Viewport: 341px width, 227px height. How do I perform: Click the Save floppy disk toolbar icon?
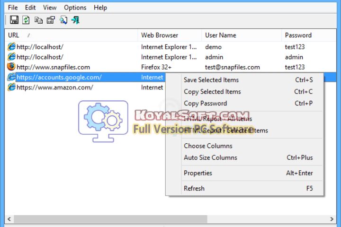click(x=14, y=20)
